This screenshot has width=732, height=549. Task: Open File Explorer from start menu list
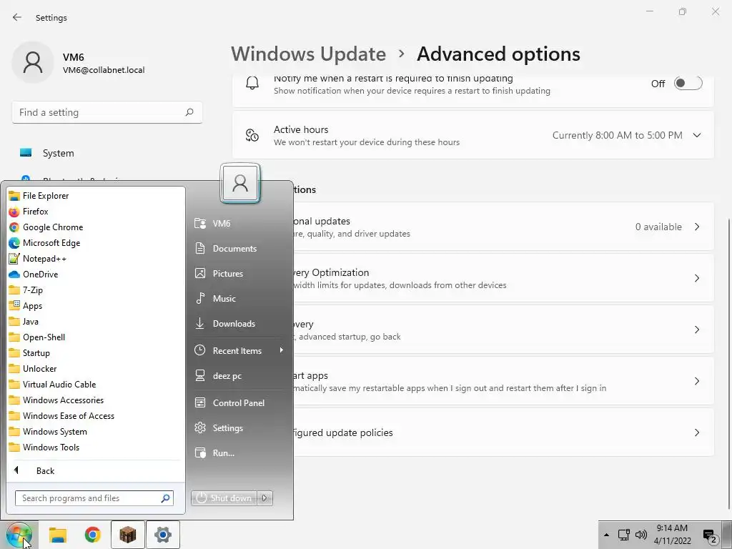tap(96, 196)
